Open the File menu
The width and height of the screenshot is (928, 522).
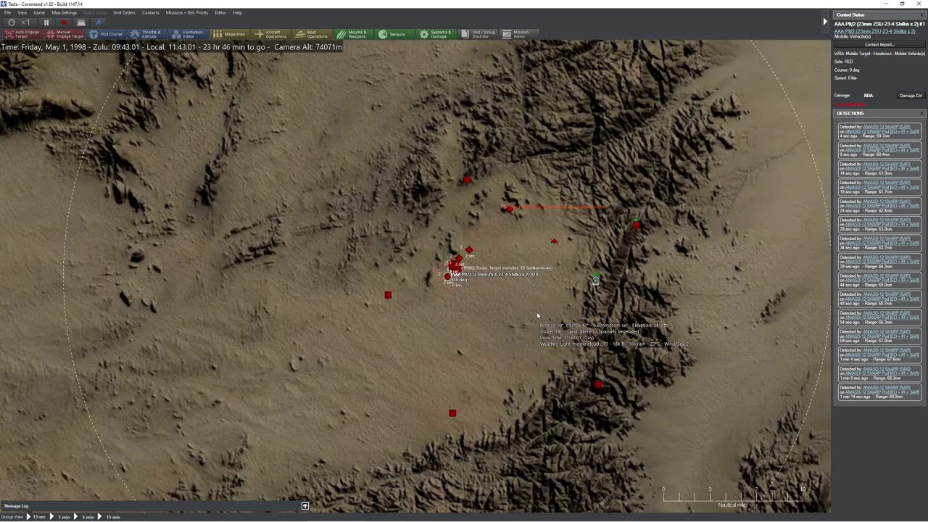tap(8, 12)
